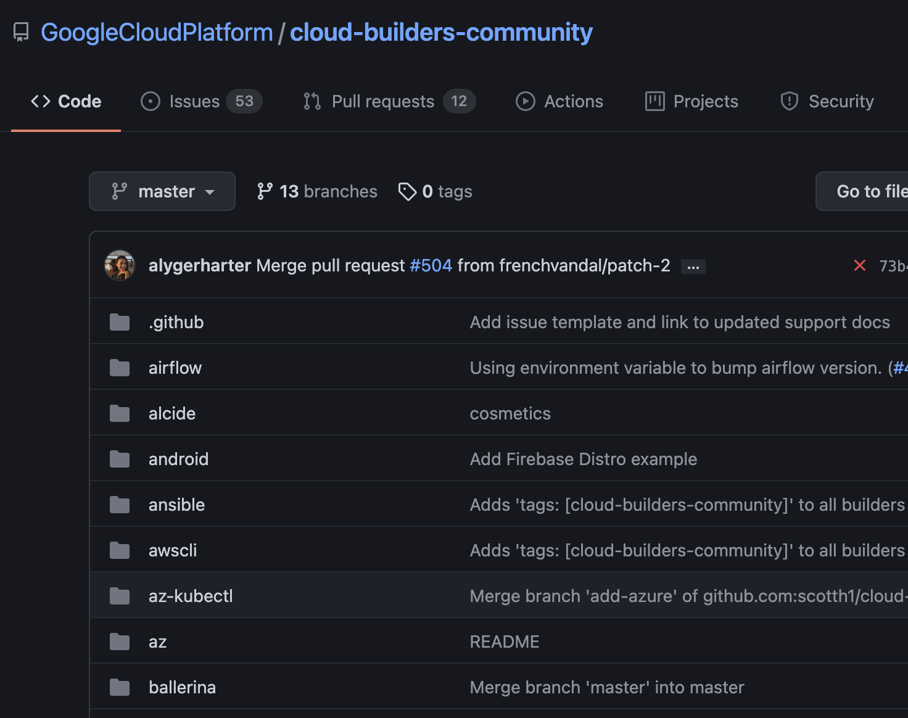Click the Projects board icon
This screenshot has height=718, width=908.
654,101
